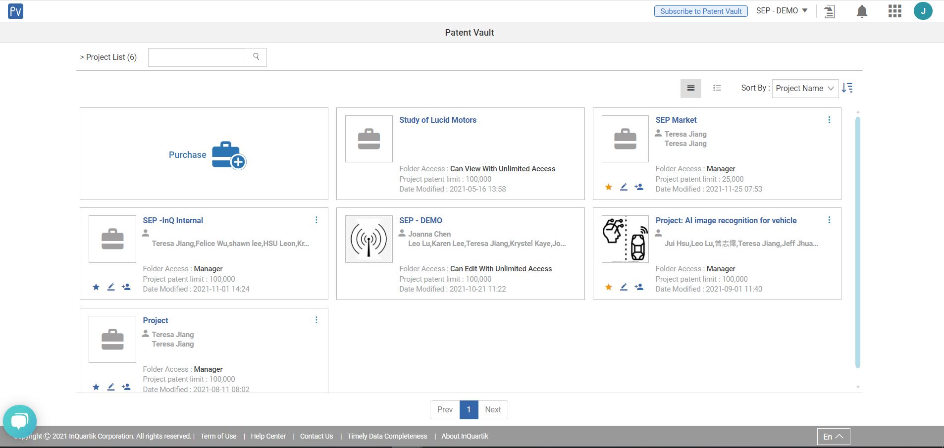Click add member icon on SEP -InQ Internal
Image resolution: width=944 pixels, height=448 pixels.
click(x=126, y=287)
